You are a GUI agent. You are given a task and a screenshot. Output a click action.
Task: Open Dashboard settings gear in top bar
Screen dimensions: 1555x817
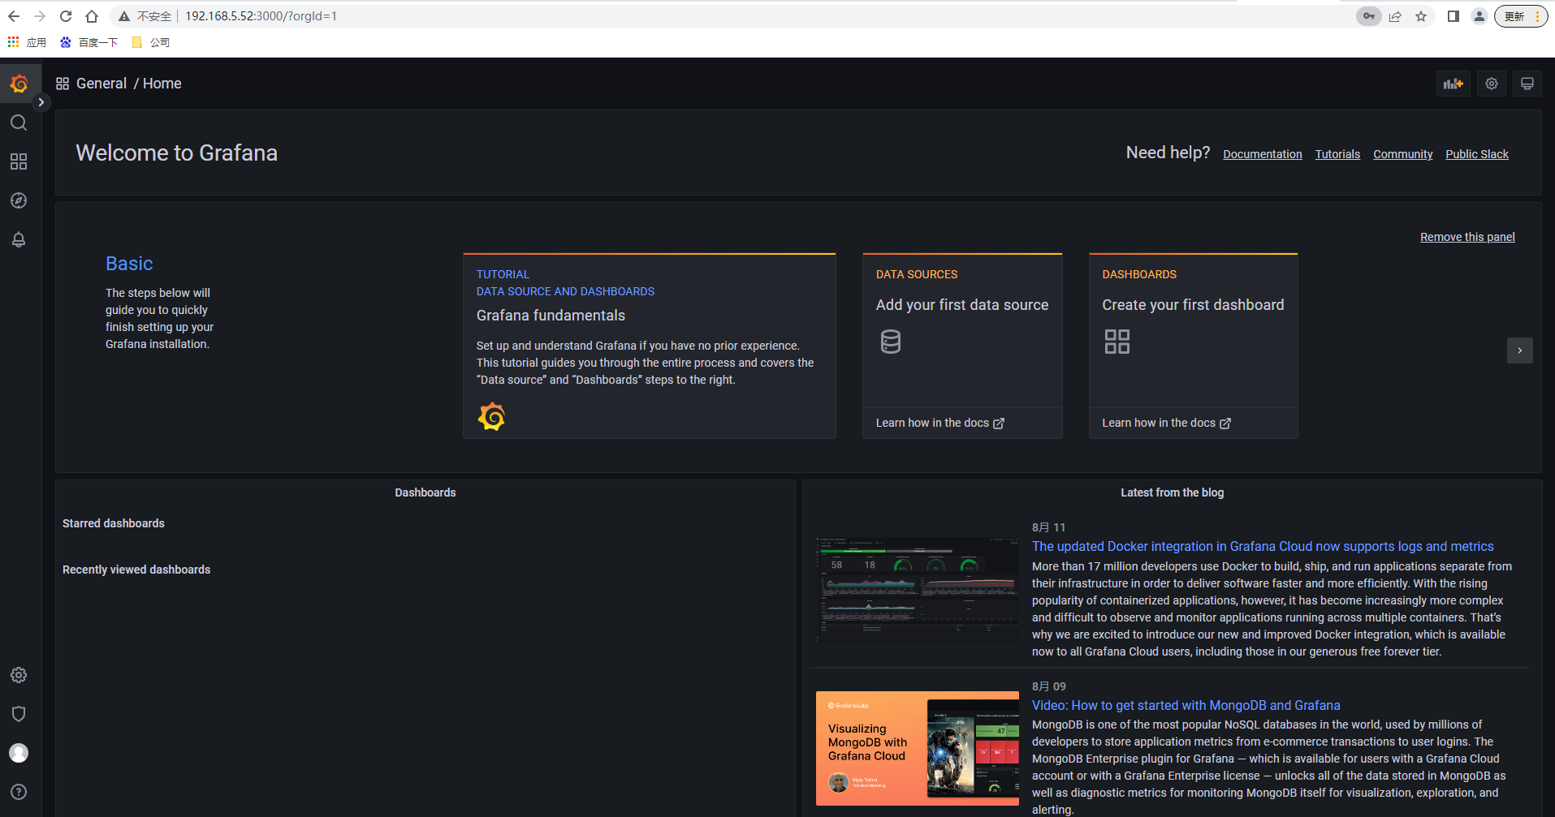(x=1492, y=84)
